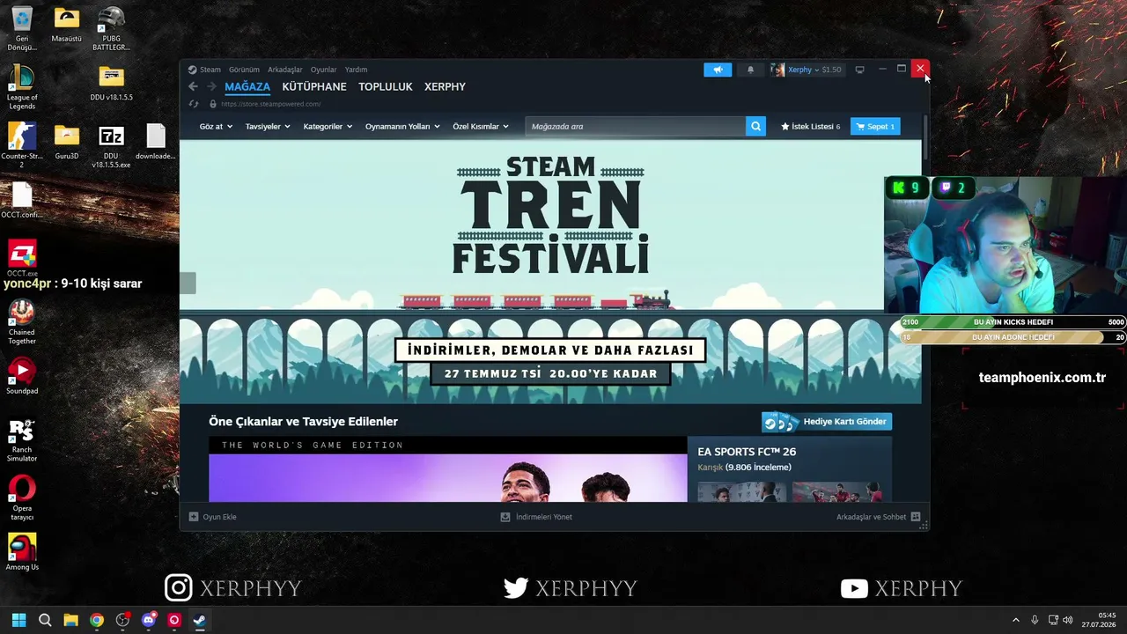Switch to the KÜTÜPHANE tab
This screenshot has height=634, width=1127.
pos(314,86)
